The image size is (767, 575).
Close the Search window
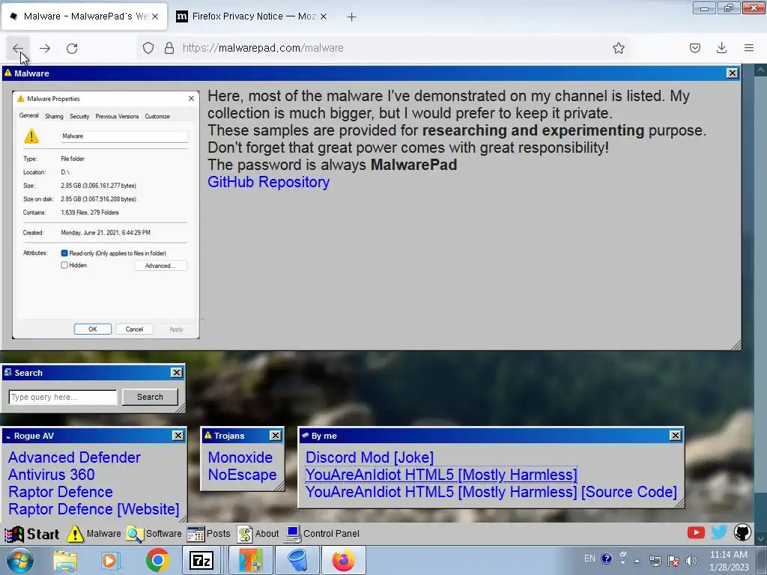(177, 373)
